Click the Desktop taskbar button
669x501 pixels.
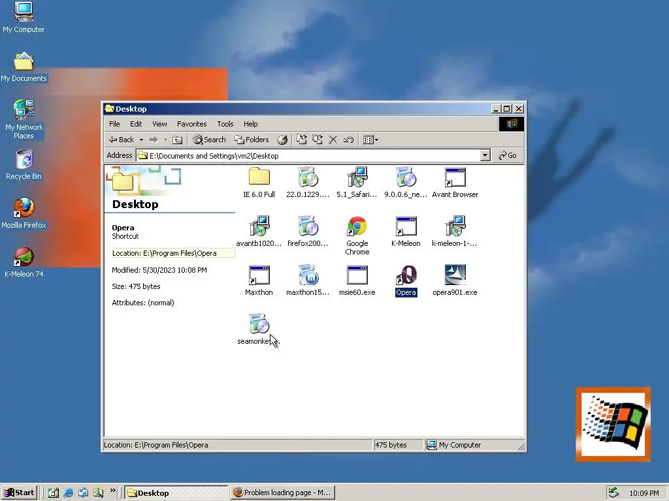(176, 493)
